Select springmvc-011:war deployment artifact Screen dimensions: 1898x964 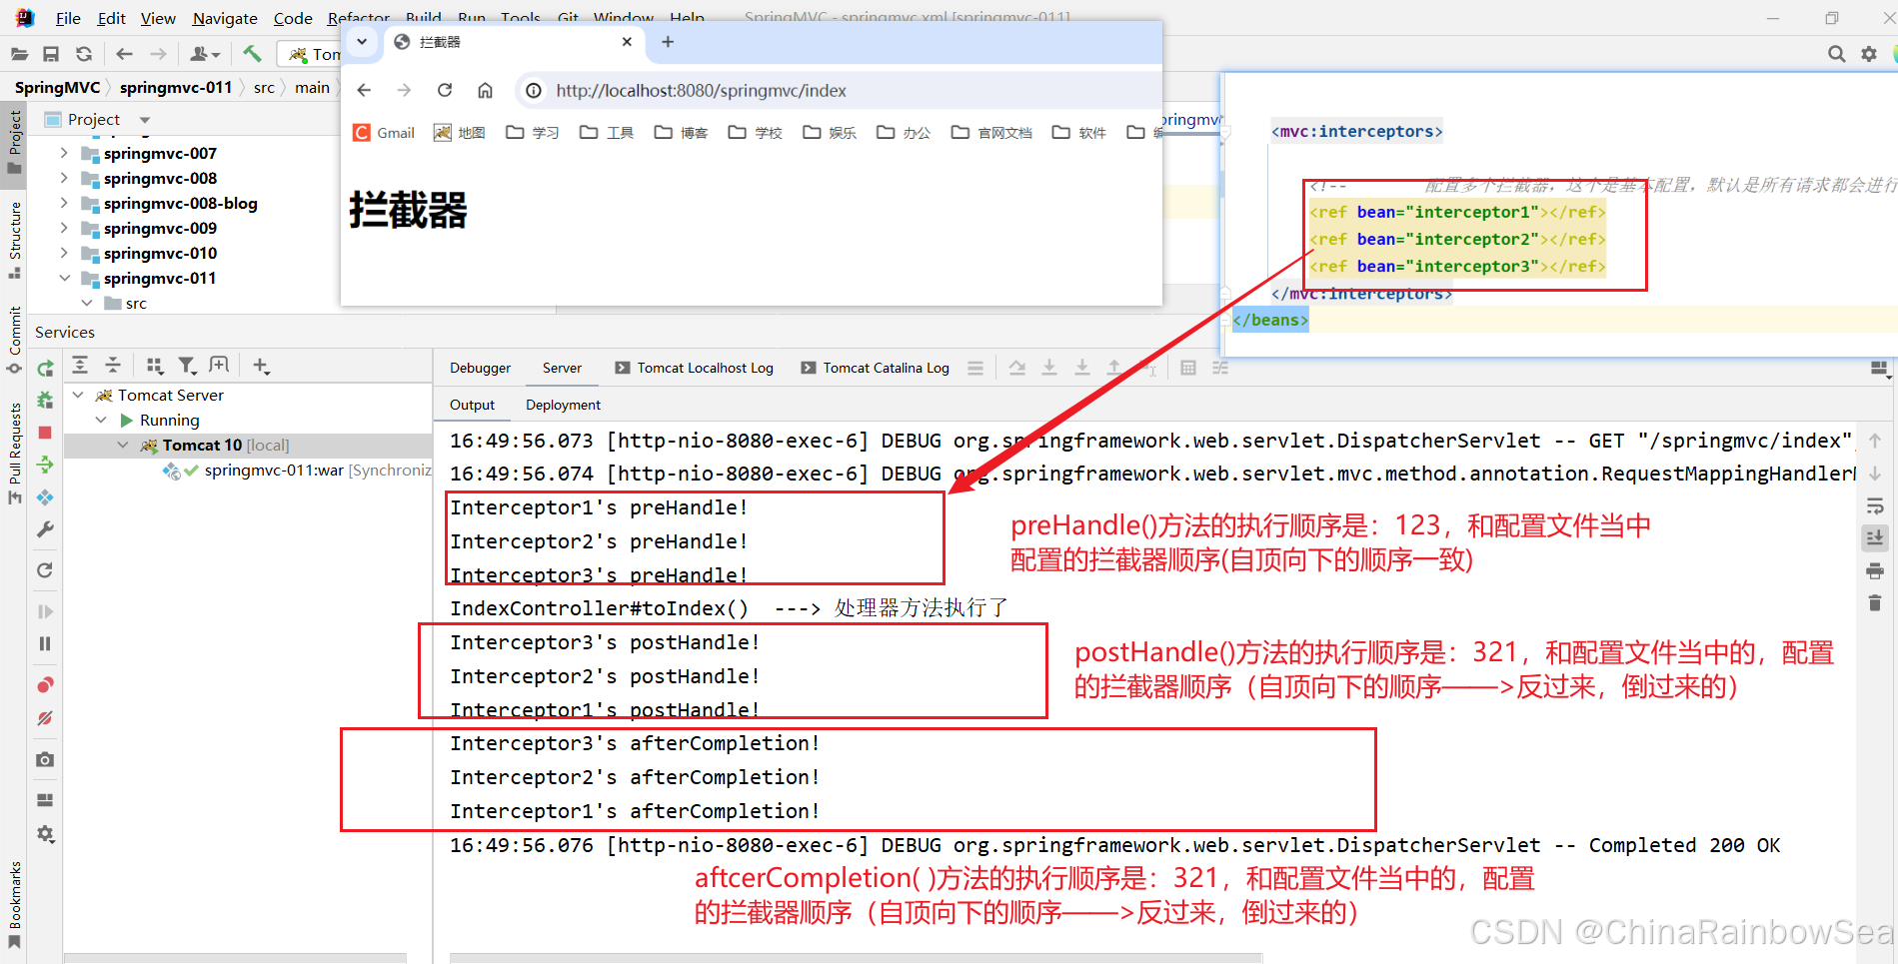pos(298,470)
